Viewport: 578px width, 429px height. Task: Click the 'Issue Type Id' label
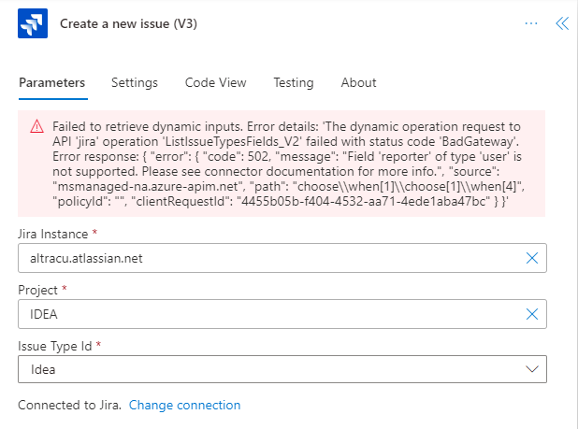click(55, 346)
